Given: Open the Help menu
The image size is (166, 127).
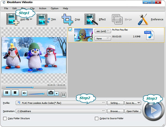Looking at the screenshot, I should click(65, 8).
